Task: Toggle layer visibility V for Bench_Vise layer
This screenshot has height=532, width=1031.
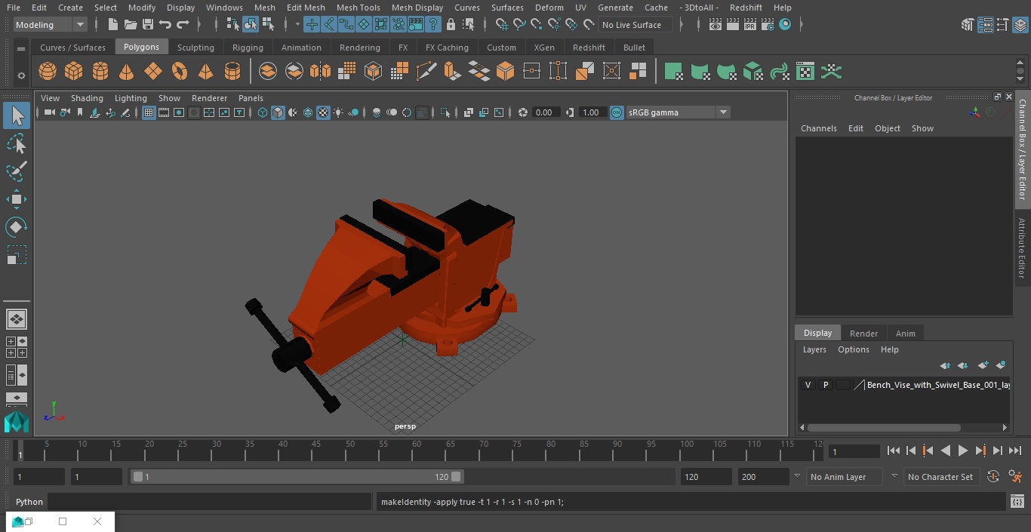Action: (808, 385)
